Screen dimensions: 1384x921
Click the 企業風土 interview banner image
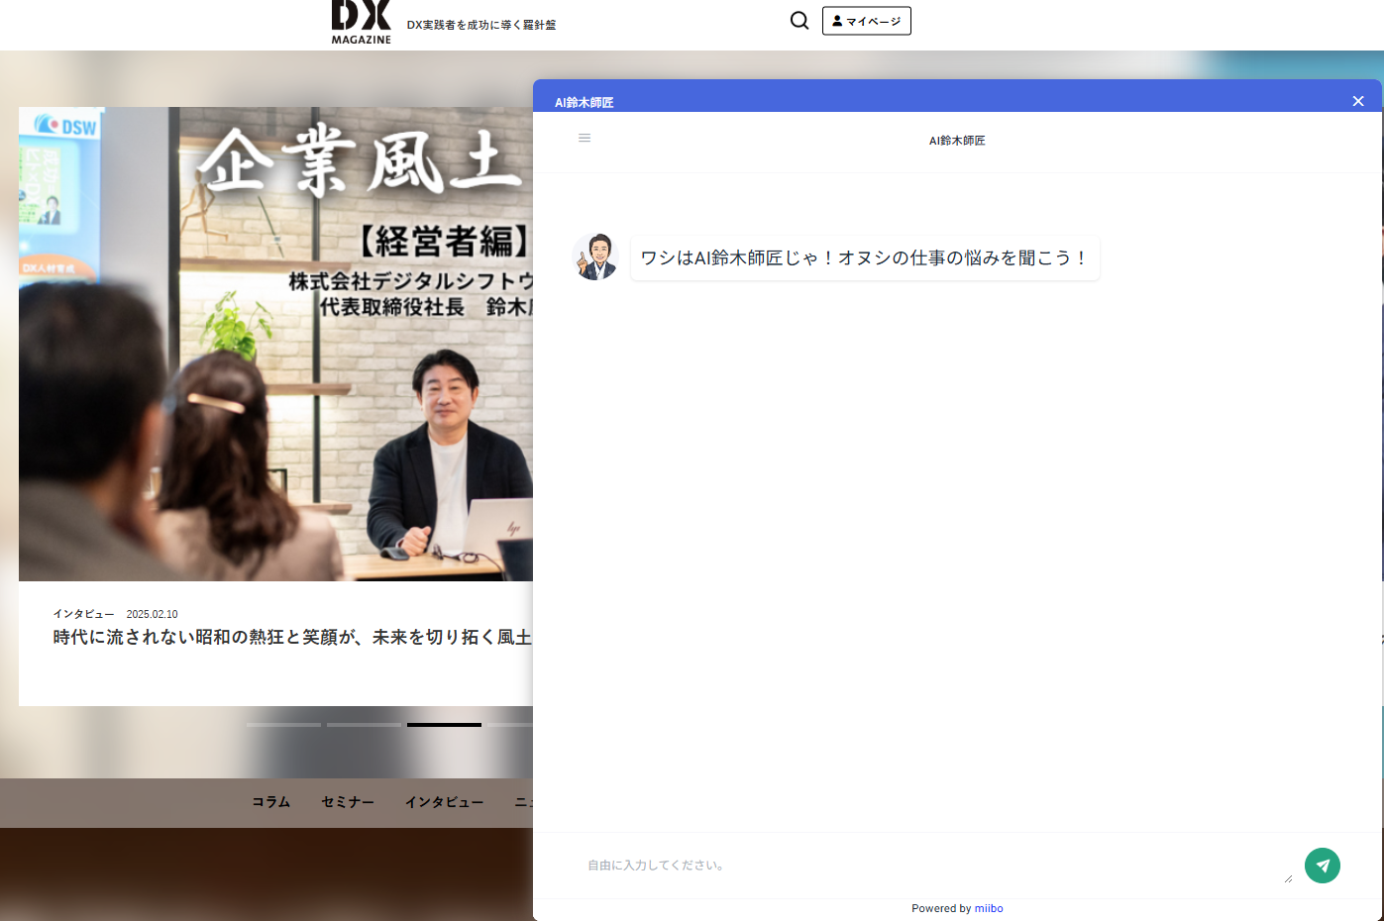tap(276, 343)
